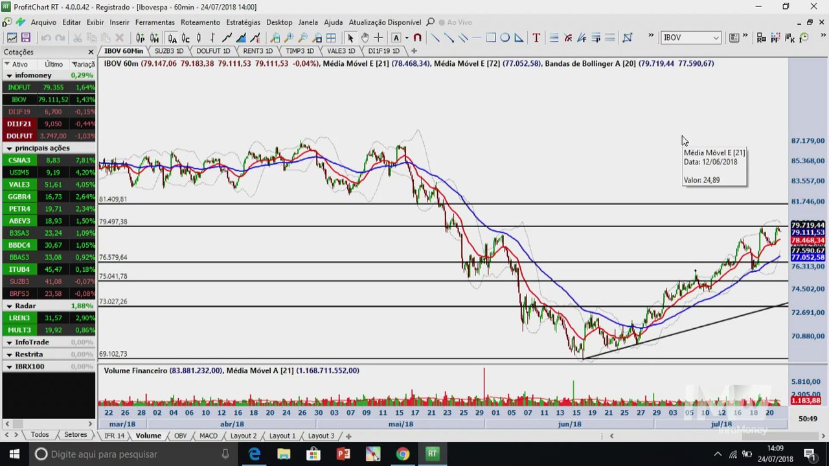Viewport: 829px width, 466px height.
Task: Expand the Restrita quotes group
Action: click(x=10, y=354)
